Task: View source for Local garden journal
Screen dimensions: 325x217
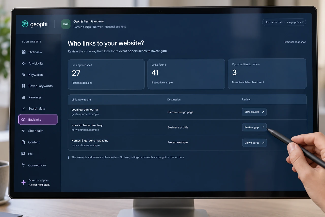Action: coord(254,112)
